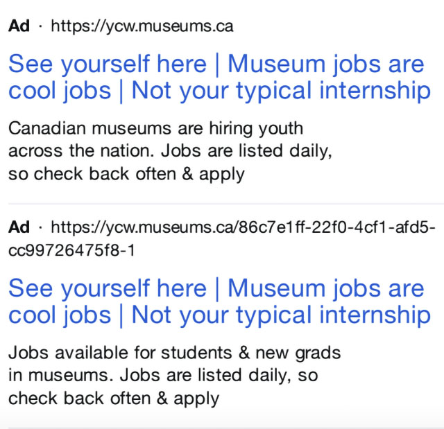444x429 pixels.
Task: Click the divider line between the two ads
Action: click(222, 204)
